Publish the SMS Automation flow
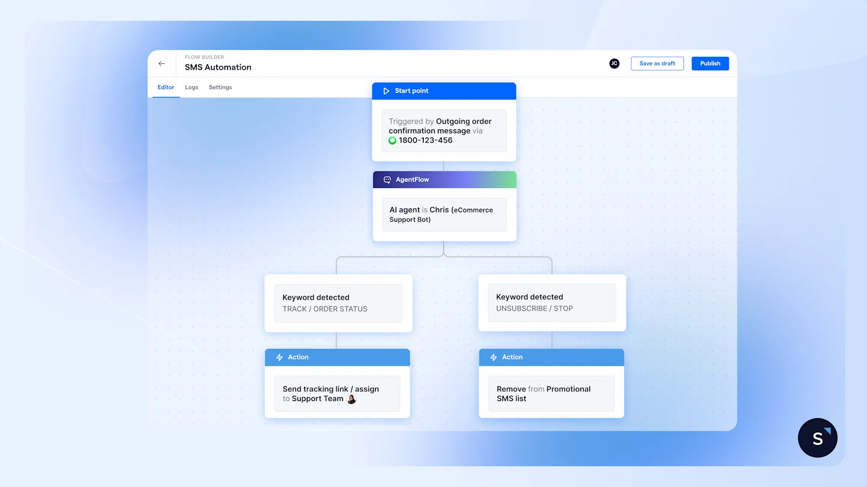Viewport: 867px width, 487px height. [x=710, y=63]
